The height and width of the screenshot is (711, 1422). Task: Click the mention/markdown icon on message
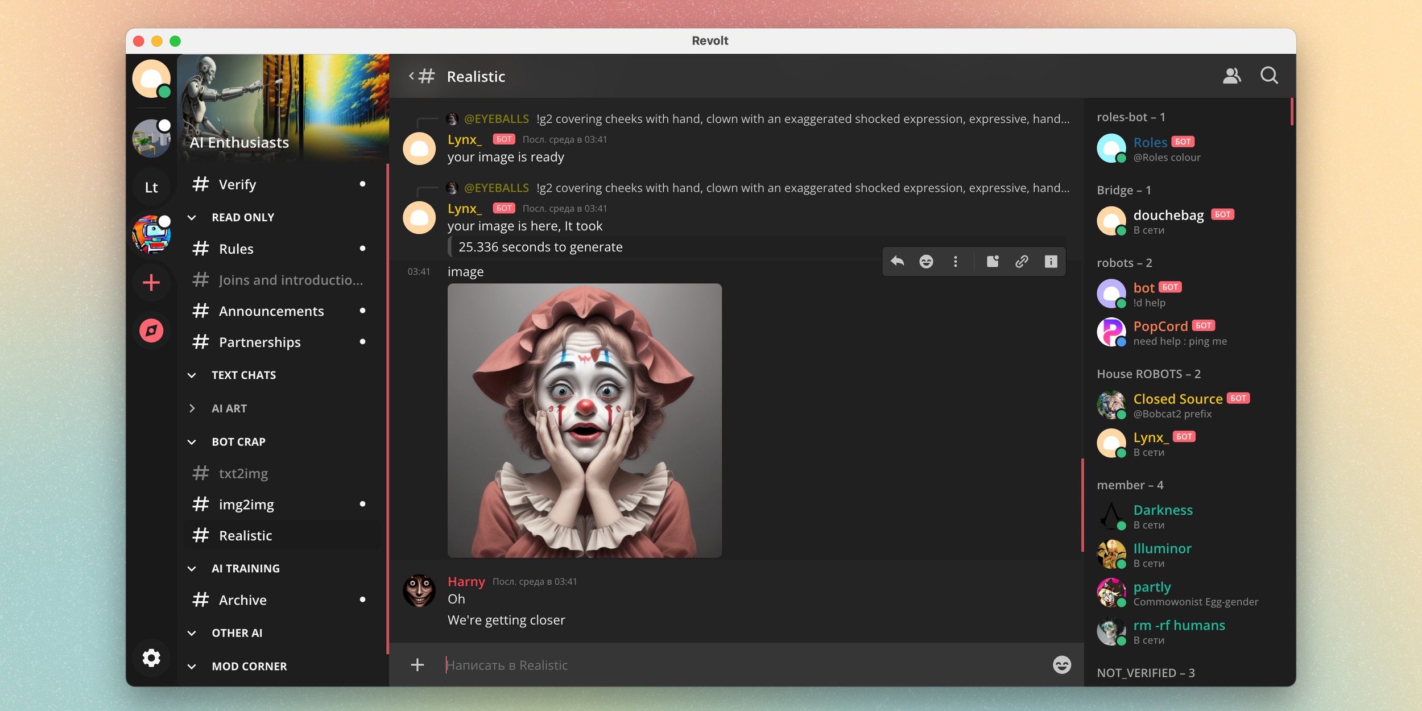989,263
